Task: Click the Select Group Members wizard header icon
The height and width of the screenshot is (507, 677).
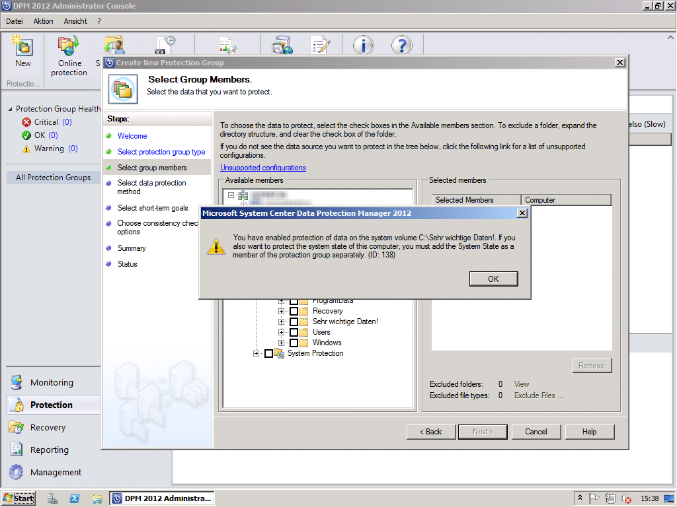Action: pos(122,89)
